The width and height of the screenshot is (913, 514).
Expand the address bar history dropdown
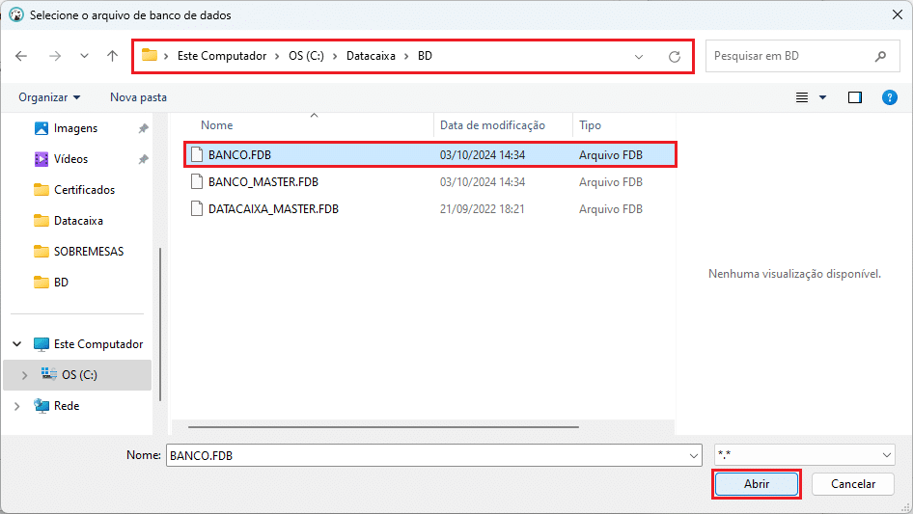(639, 56)
